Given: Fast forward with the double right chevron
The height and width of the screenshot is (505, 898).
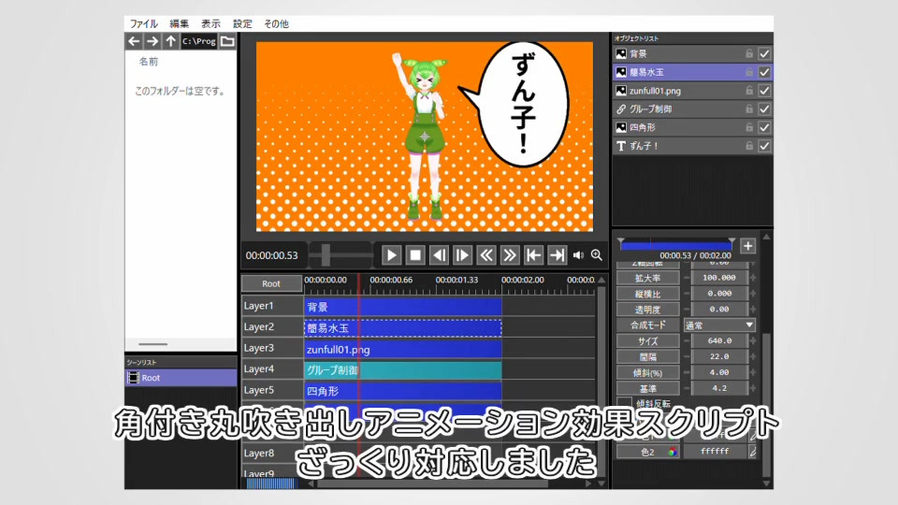Looking at the screenshot, I should 509,255.
